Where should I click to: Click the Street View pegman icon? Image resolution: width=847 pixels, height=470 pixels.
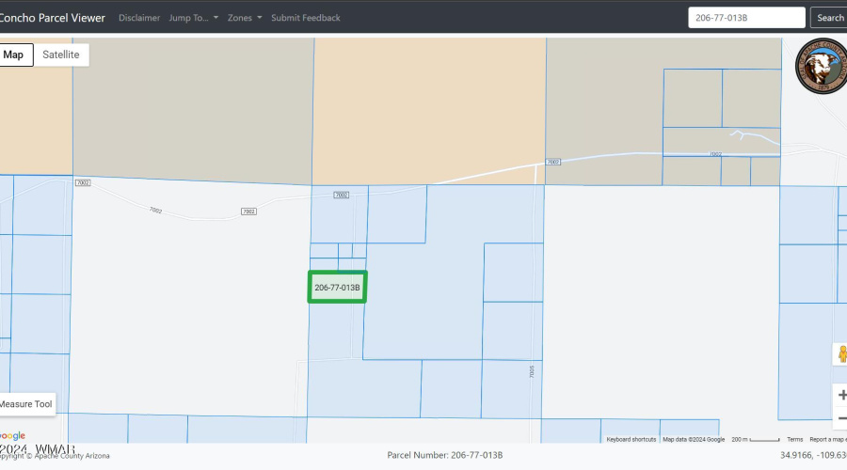click(x=841, y=354)
